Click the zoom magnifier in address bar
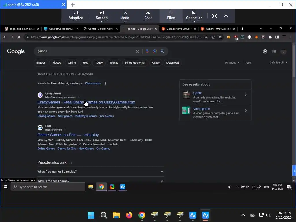 point(206,37)
